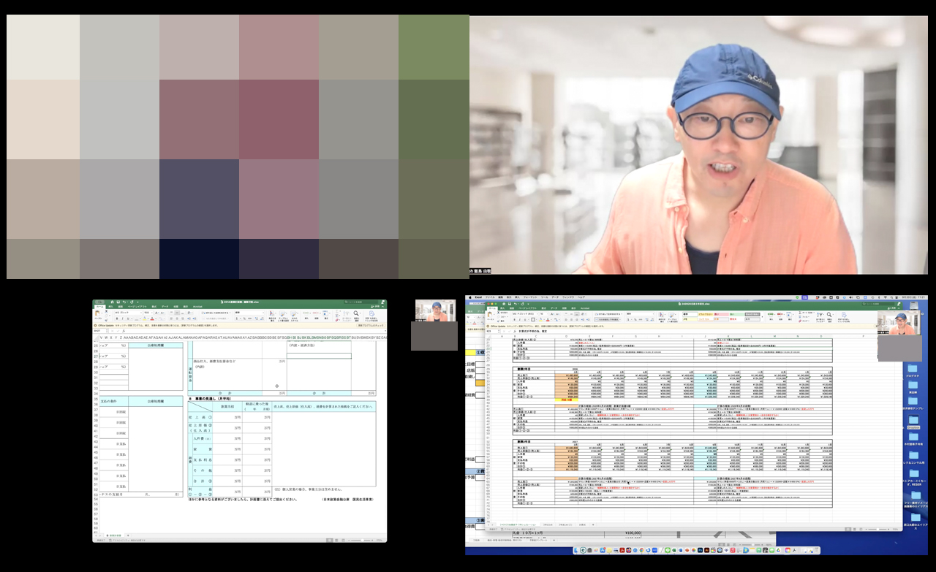Screen dimensions: 936x572
Task: Switch to 計算式 sheet tab in right Excel
Action: 582,525
